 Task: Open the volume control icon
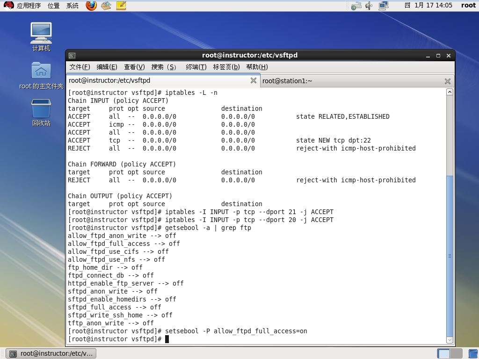click(x=369, y=6)
